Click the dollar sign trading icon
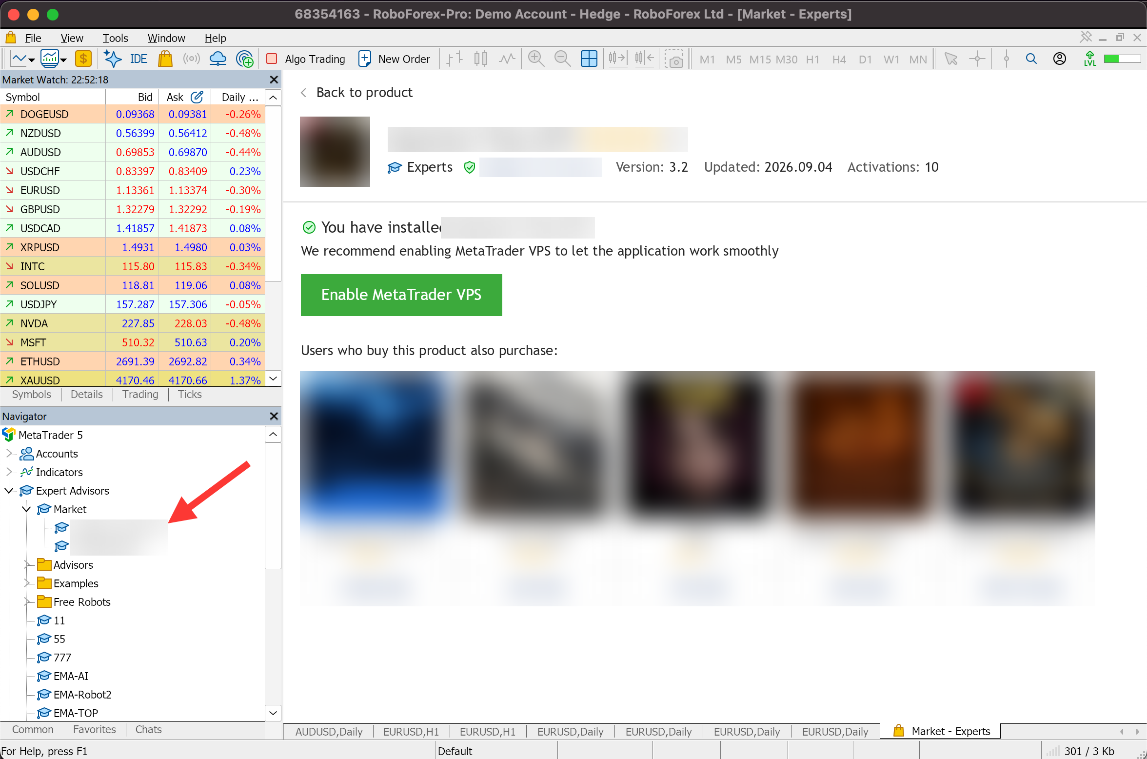This screenshot has height=759, width=1147. click(83, 59)
